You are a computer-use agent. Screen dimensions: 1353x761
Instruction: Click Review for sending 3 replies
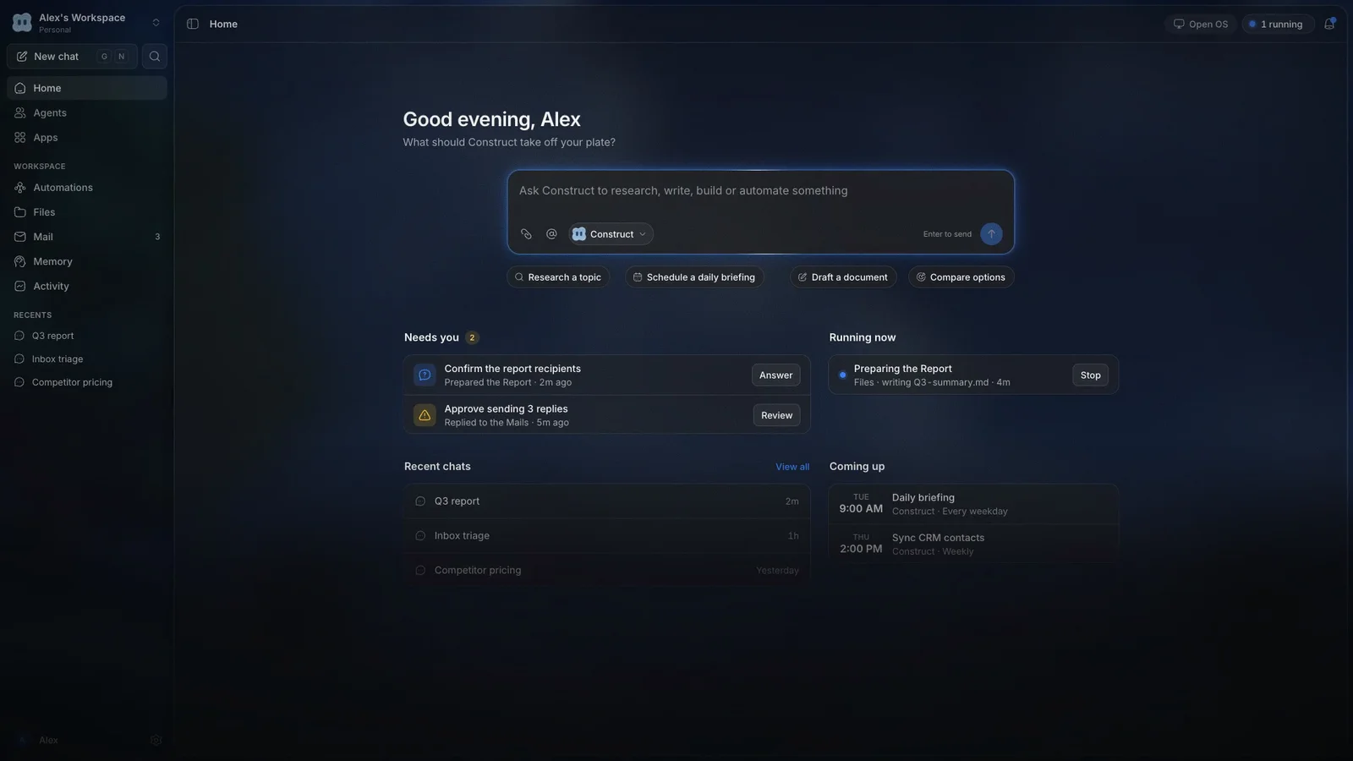click(x=776, y=415)
